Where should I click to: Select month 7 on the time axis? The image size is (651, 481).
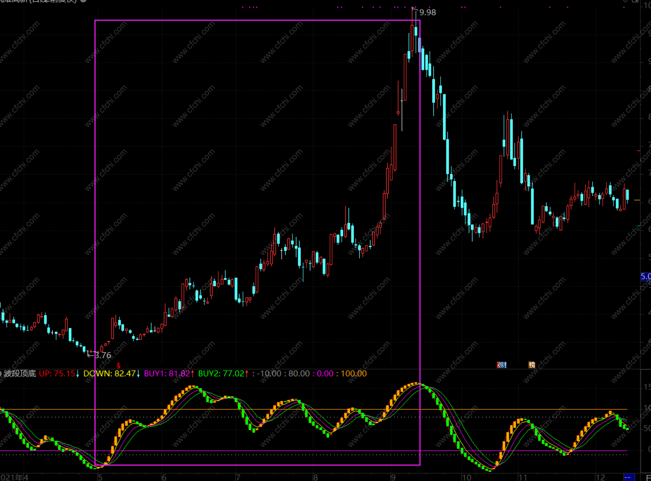(x=238, y=477)
